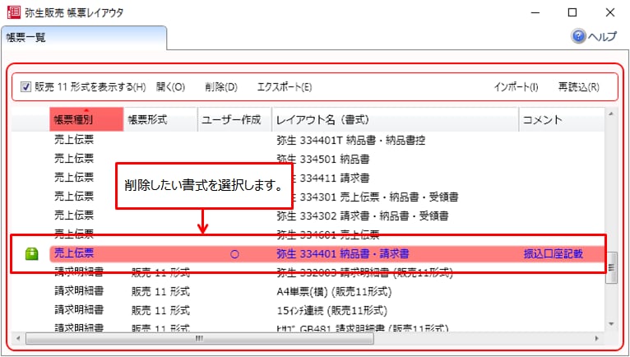Click the ○ user-created mark in selected row
630x357 pixels.
point(234,254)
